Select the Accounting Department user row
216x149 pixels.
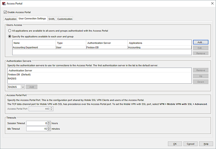[x=25, y=48]
